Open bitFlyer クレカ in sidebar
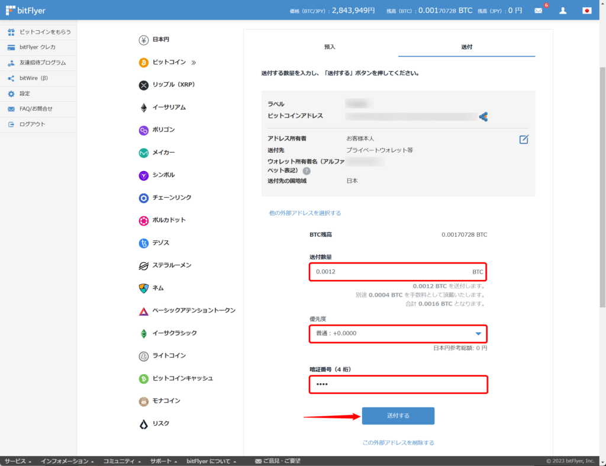The height and width of the screenshot is (466, 606). coord(38,47)
